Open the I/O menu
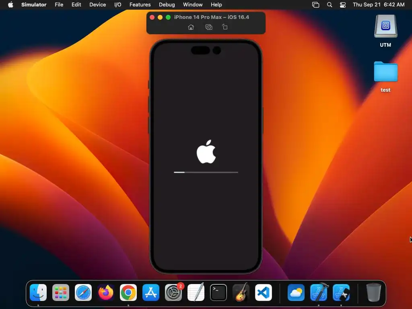The width and height of the screenshot is (412, 309). click(x=118, y=4)
